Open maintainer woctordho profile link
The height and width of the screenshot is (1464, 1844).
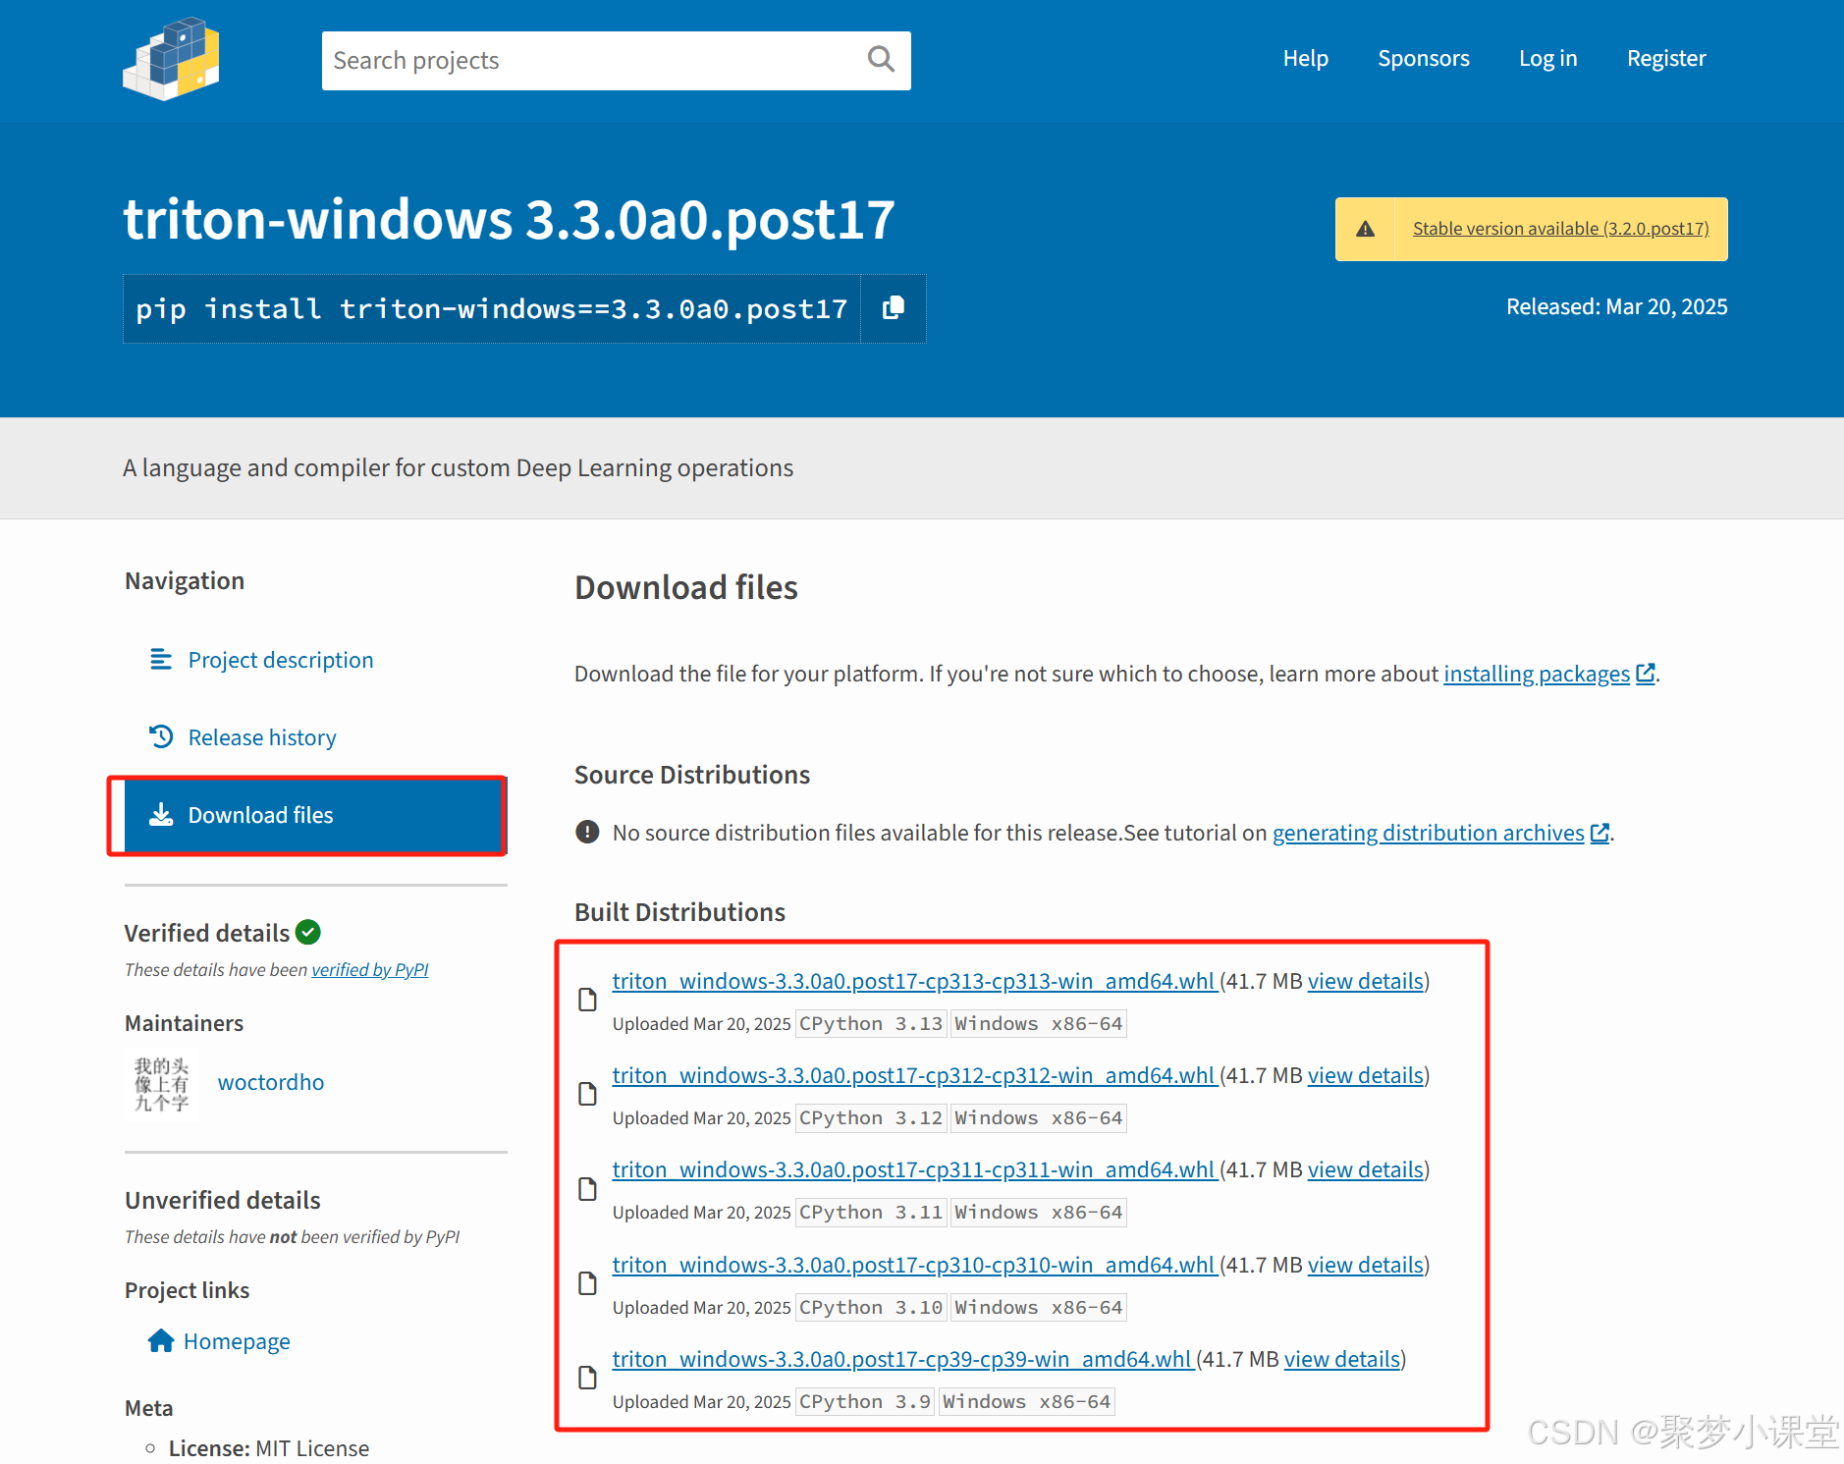(x=271, y=1082)
